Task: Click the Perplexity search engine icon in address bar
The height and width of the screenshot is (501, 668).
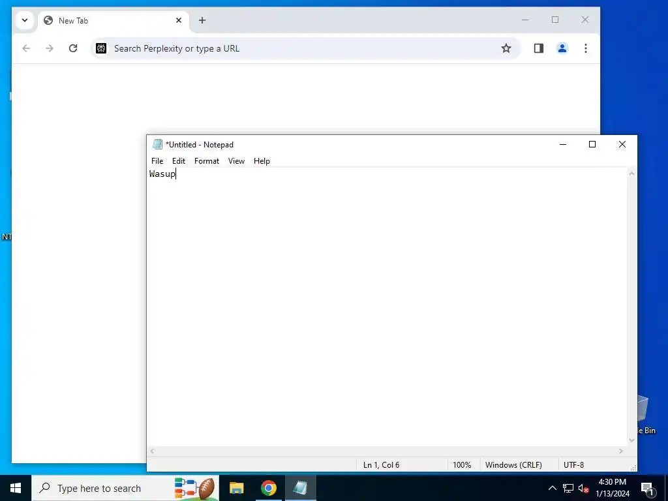Action: (101, 48)
